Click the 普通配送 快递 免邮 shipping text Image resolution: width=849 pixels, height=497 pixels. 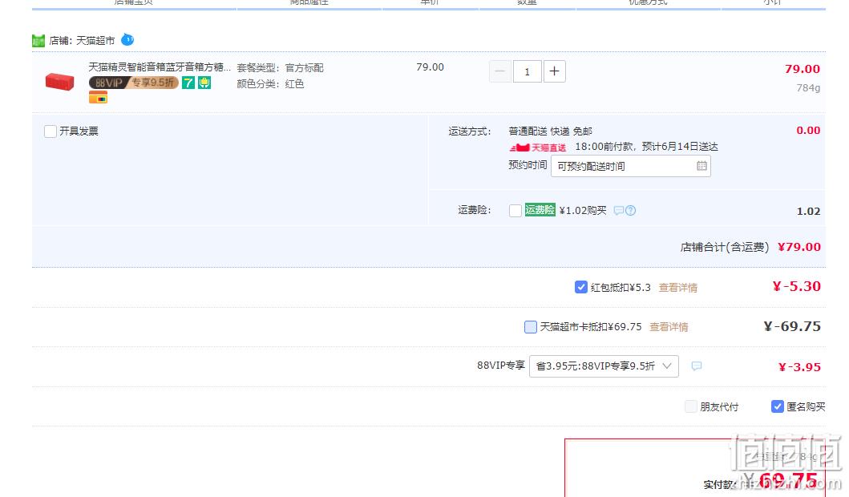pos(550,131)
